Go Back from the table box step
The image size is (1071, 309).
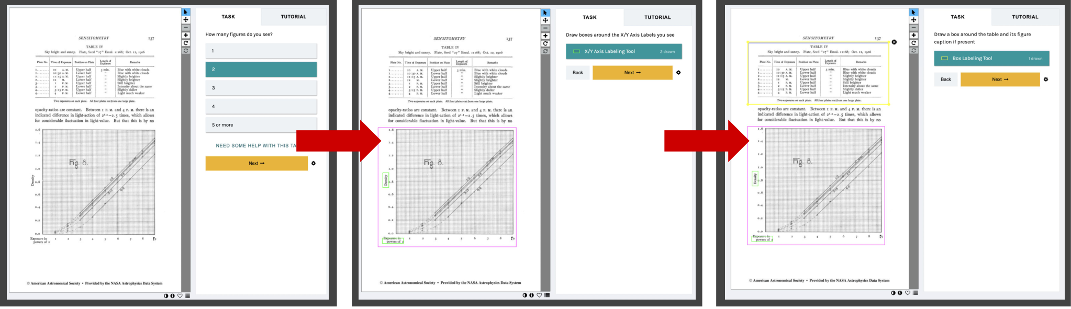pyautogui.click(x=946, y=79)
